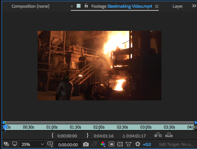Viewport: 197px width, 149px height.
Task: Click the time ruler at 01:00s
Action: [52, 127]
